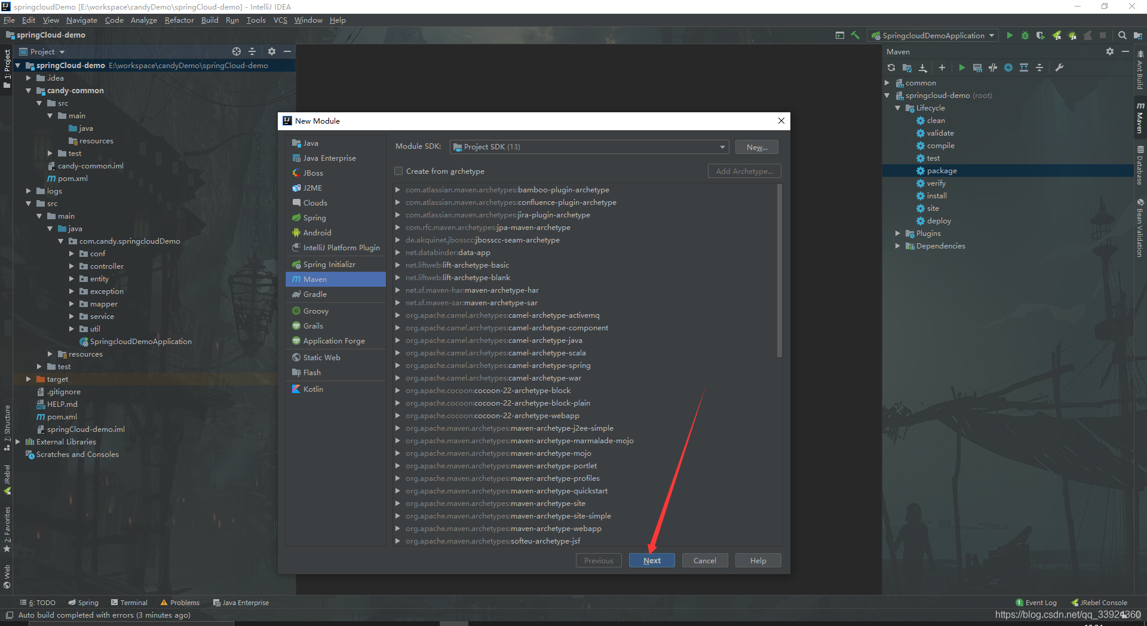Select Gradle module type
Viewport: 1147px width, 626px height.
[x=336, y=294]
